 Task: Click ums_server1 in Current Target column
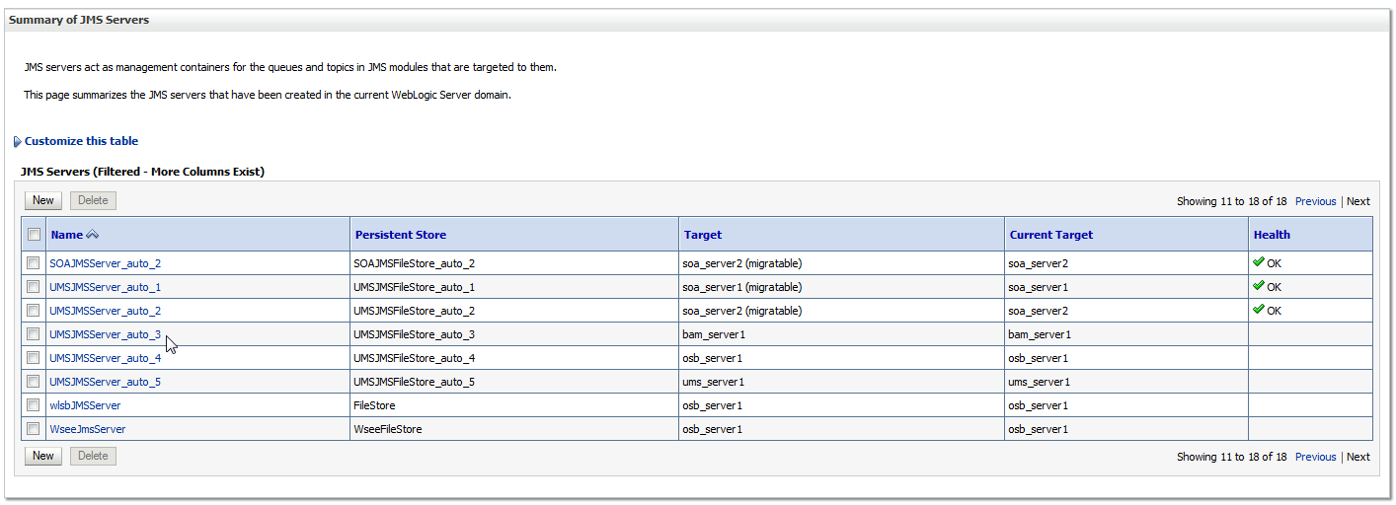[x=1039, y=382]
